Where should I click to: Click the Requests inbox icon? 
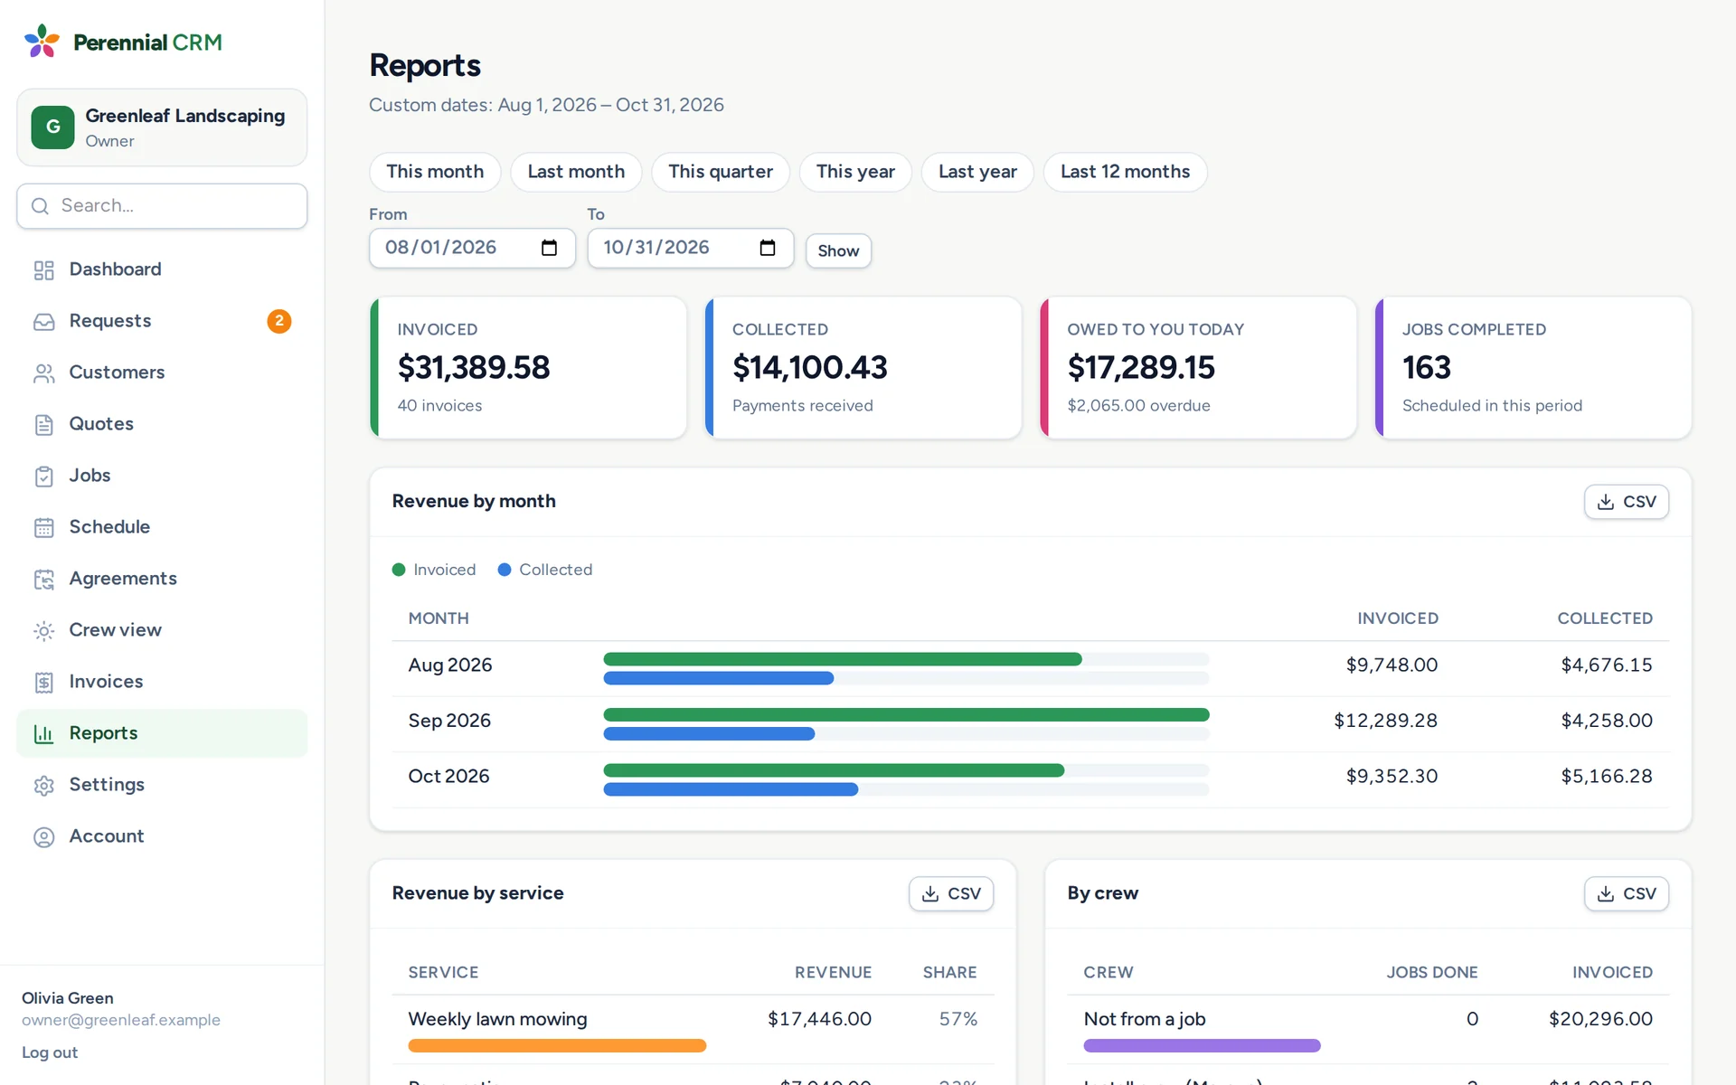[x=43, y=322]
